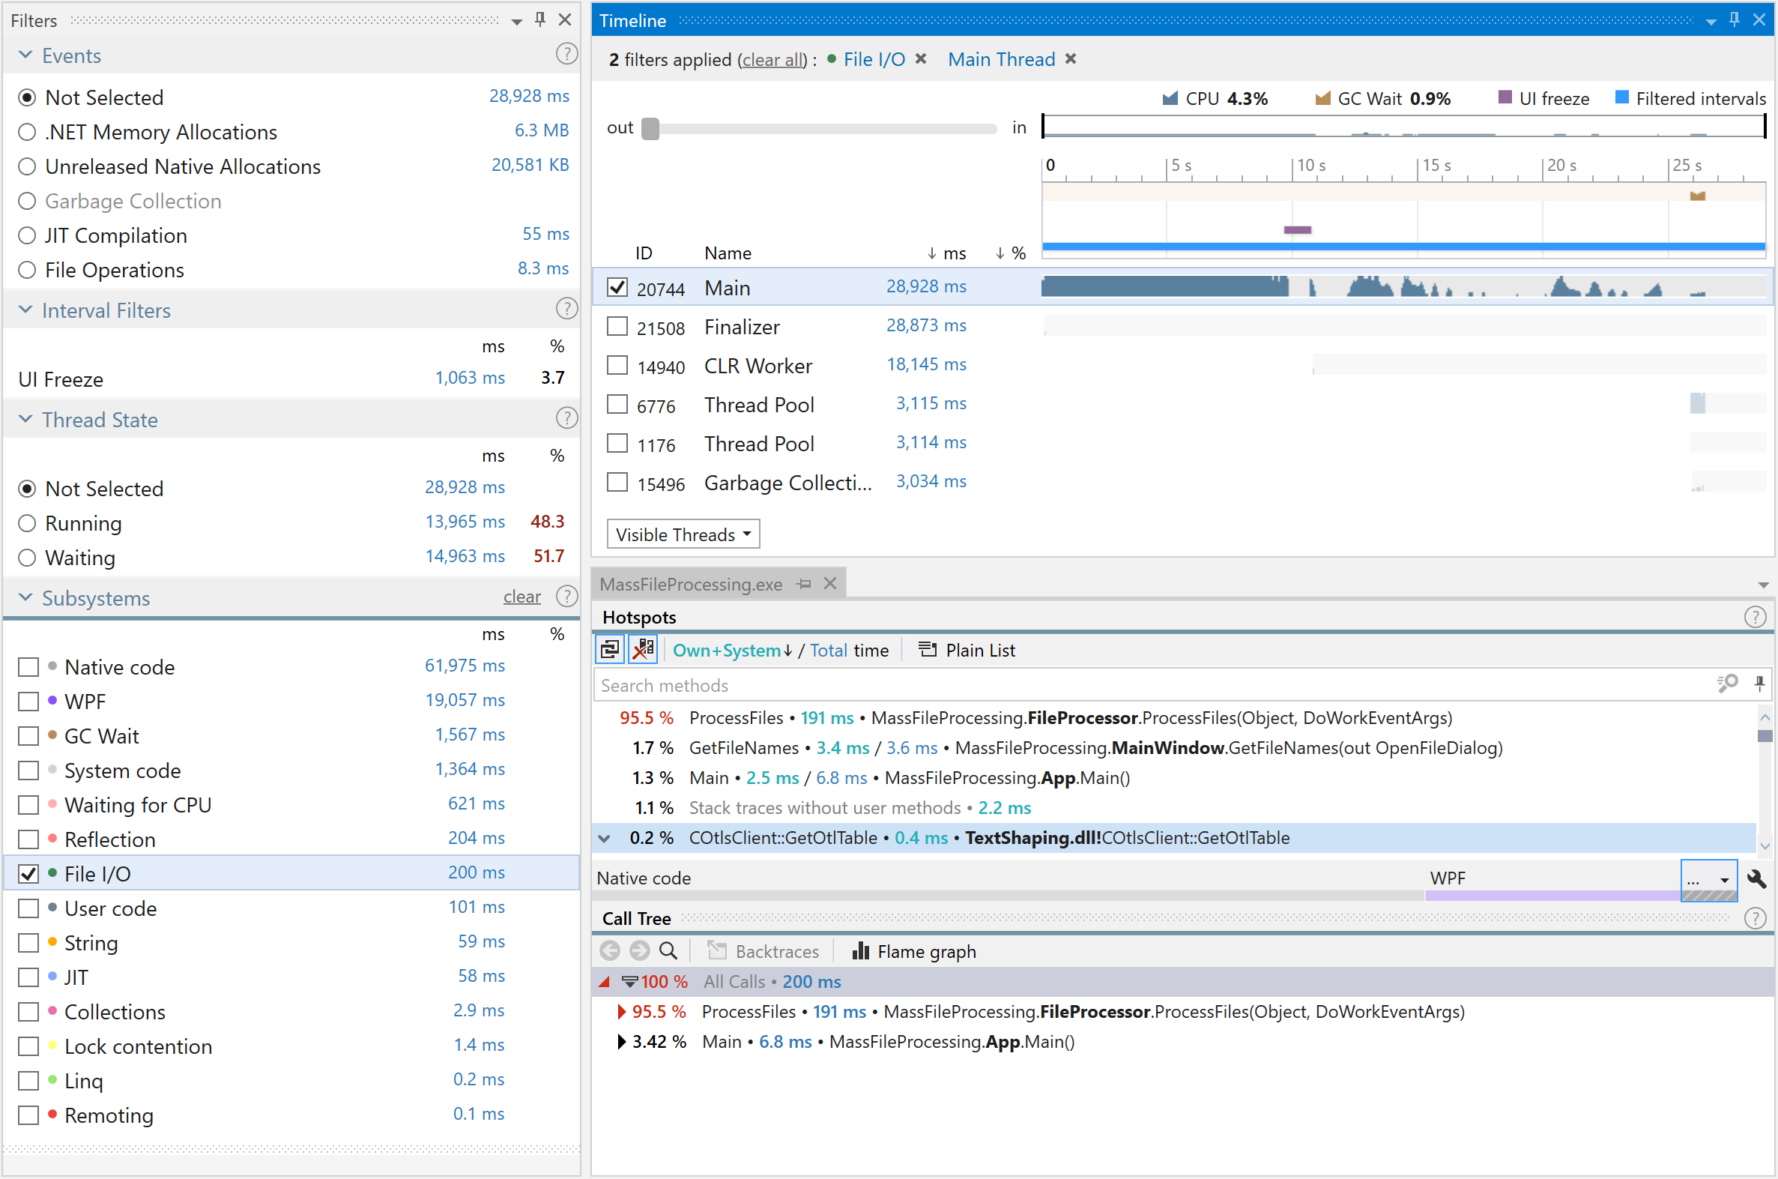Enable the WPF subsystem filter
Image resolution: width=1778 pixels, height=1179 pixels.
pyautogui.click(x=28, y=700)
